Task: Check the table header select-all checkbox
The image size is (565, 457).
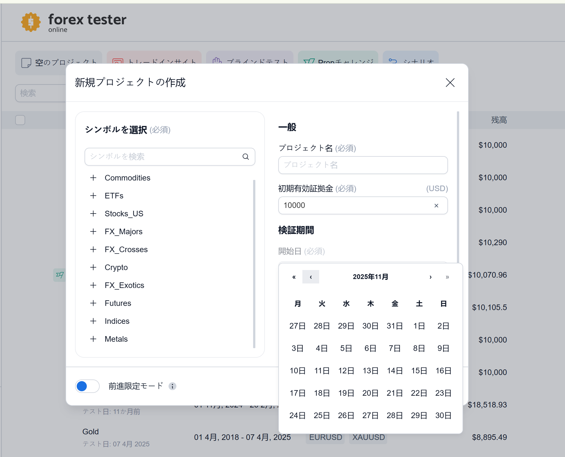Action: tap(20, 120)
